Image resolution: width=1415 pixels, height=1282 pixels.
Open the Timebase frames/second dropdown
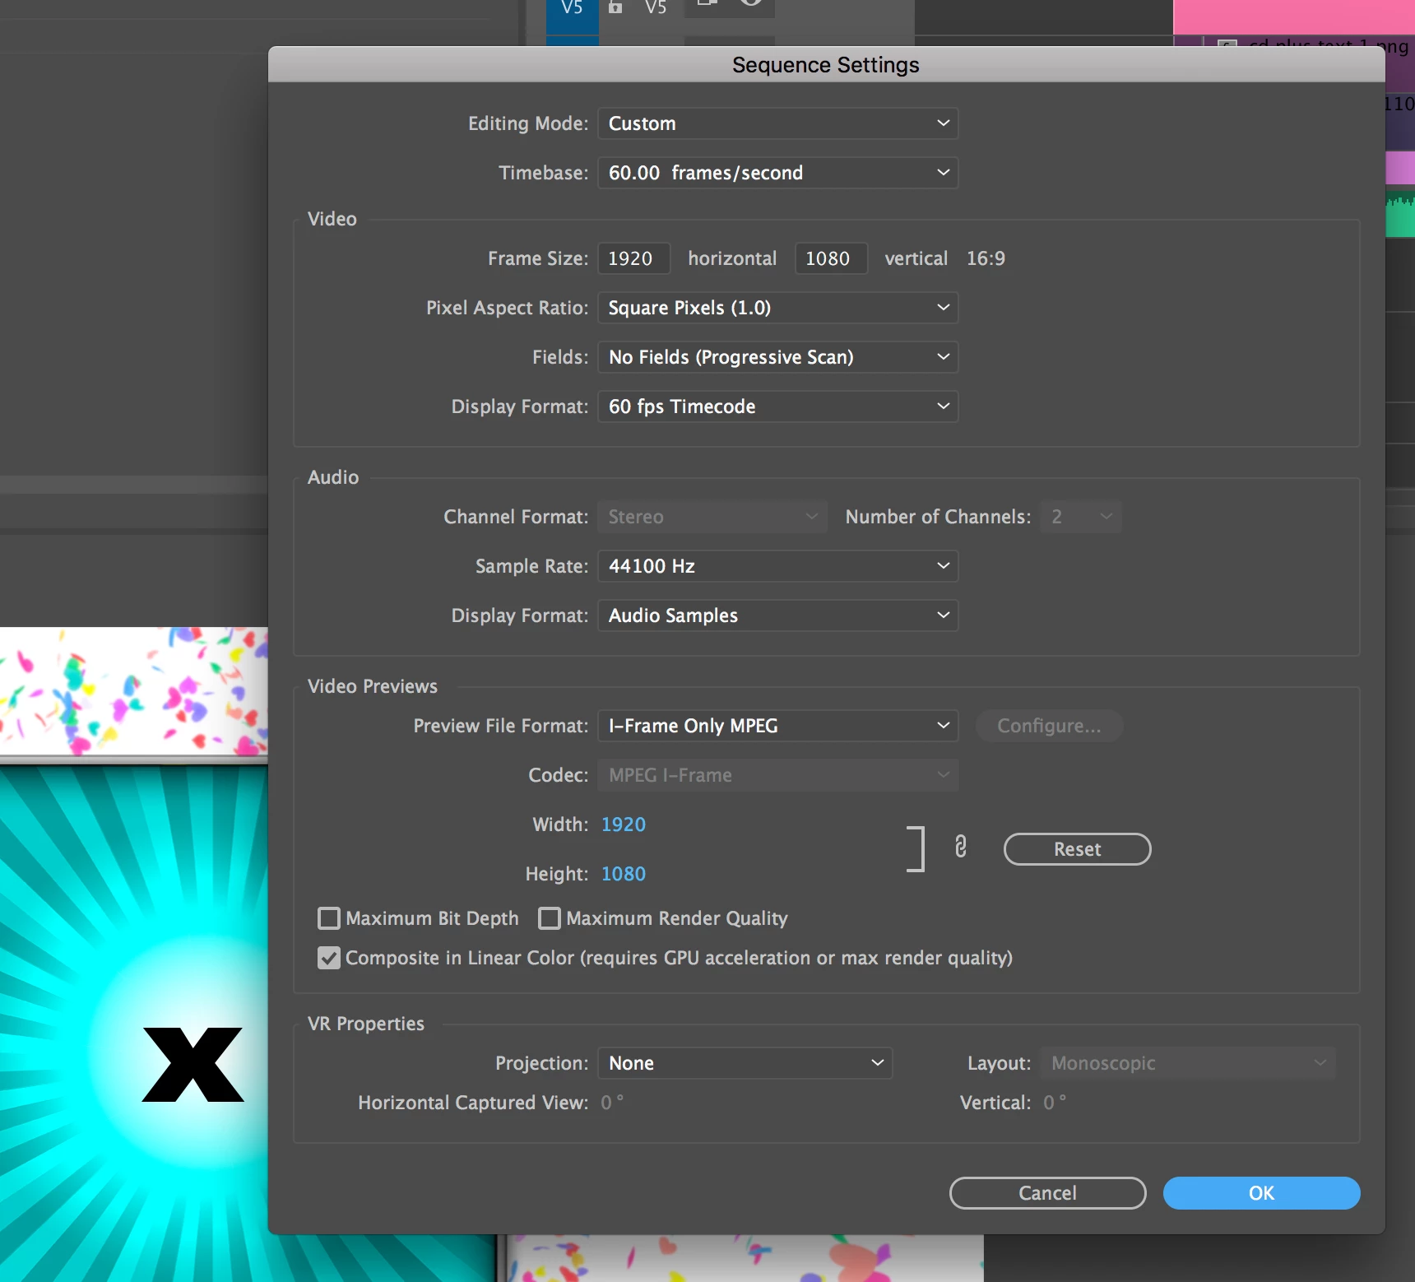tap(778, 173)
